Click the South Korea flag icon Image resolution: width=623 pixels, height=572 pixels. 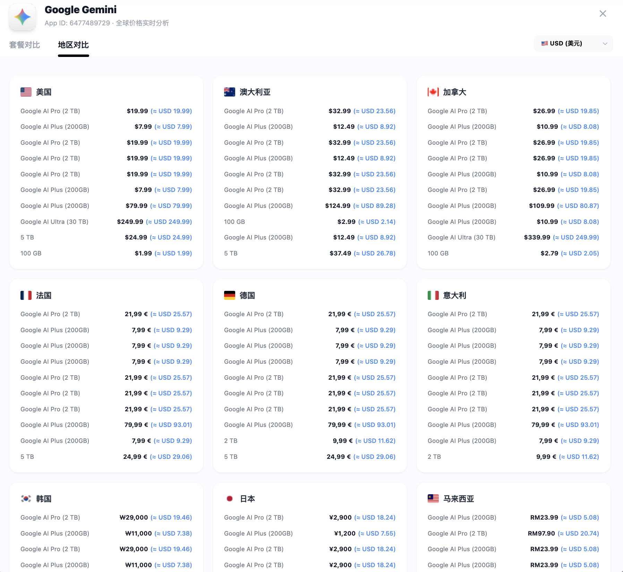pyautogui.click(x=26, y=499)
